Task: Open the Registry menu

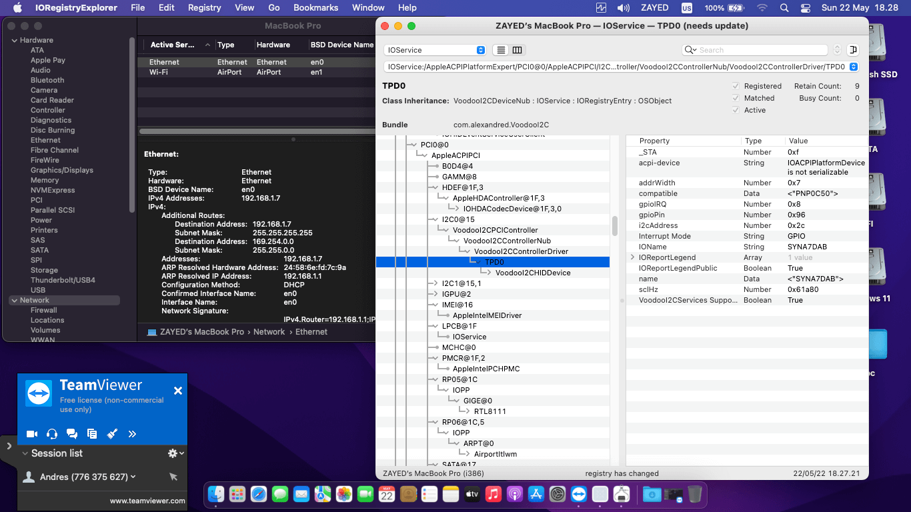Action: [204, 8]
